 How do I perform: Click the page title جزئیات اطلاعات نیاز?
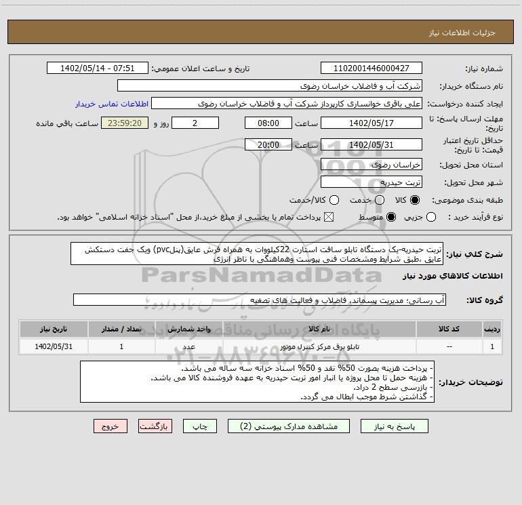[x=462, y=33]
